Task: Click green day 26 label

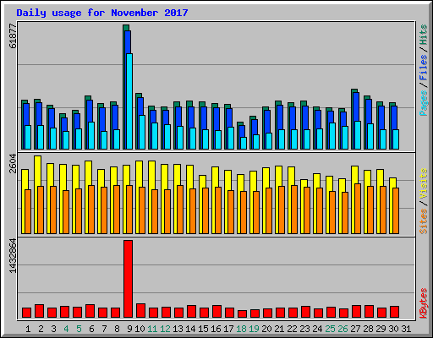Action: click(343, 329)
